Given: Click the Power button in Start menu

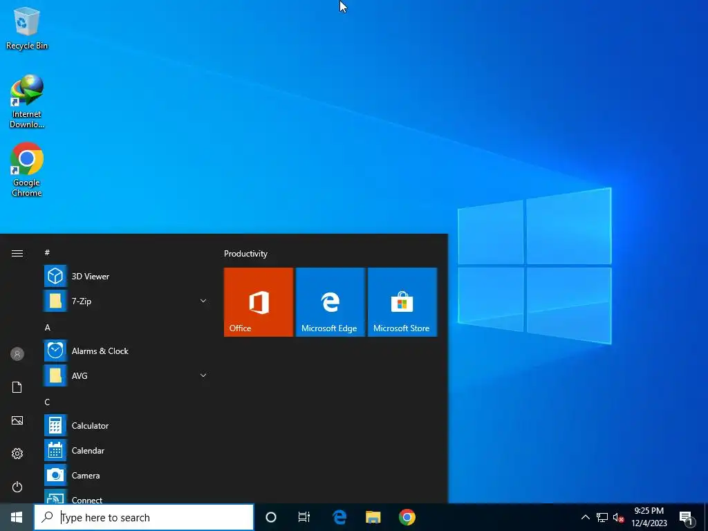Looking at the screenshot, I should [17, 487].
